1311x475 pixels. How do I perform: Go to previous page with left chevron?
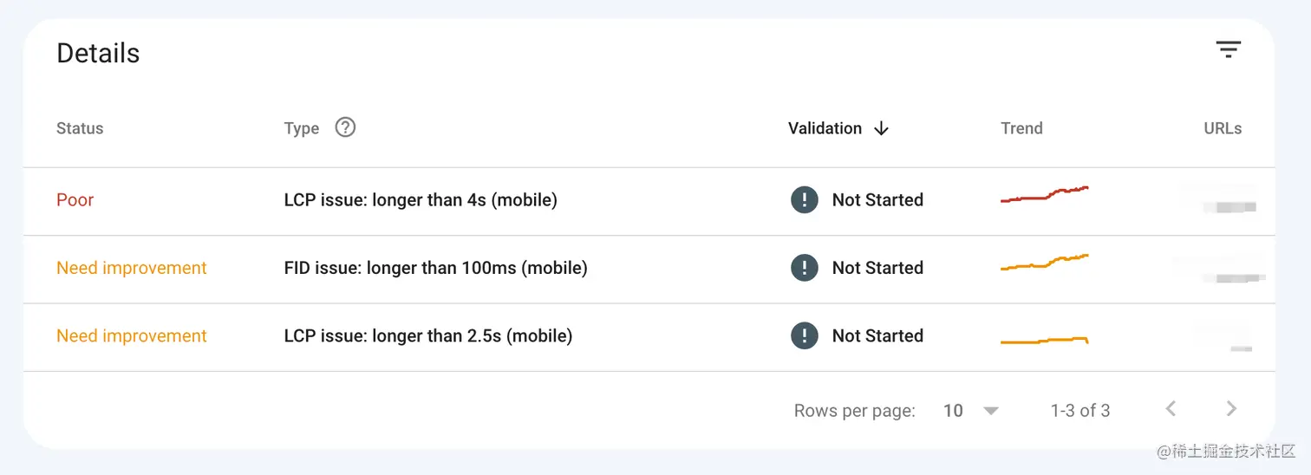[1171, 409]
